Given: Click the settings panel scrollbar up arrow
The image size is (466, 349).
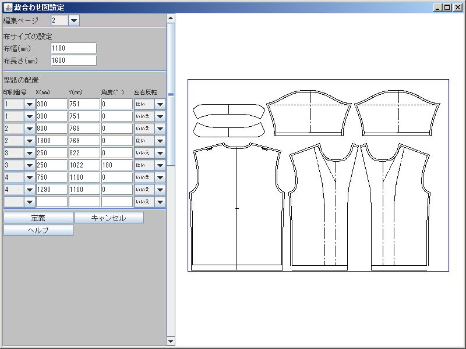Looking at the screenshot, I should point(171,19).
